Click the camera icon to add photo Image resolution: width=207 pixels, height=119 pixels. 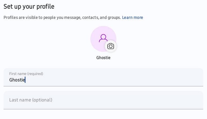tap(110, 46)
